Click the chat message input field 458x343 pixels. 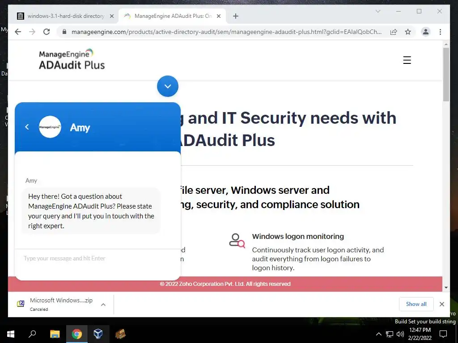coord(98,259)
